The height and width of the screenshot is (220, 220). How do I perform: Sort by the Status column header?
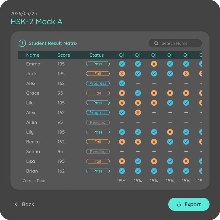click(97, 55)
